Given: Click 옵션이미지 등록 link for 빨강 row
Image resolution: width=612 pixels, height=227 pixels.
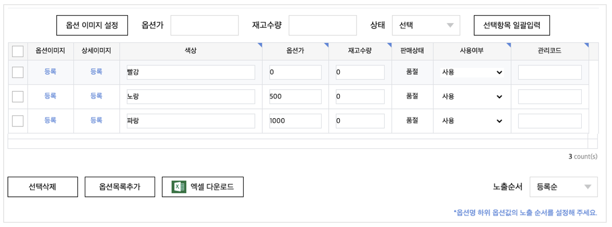Looking at the screenshot, I should 50,72.
